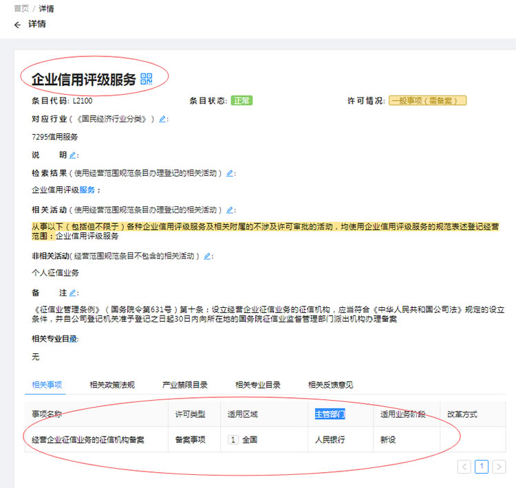516x488 pixels.
Task: Click the yellow highlighted 相关活动 description text
Action: tap(266, 231)
